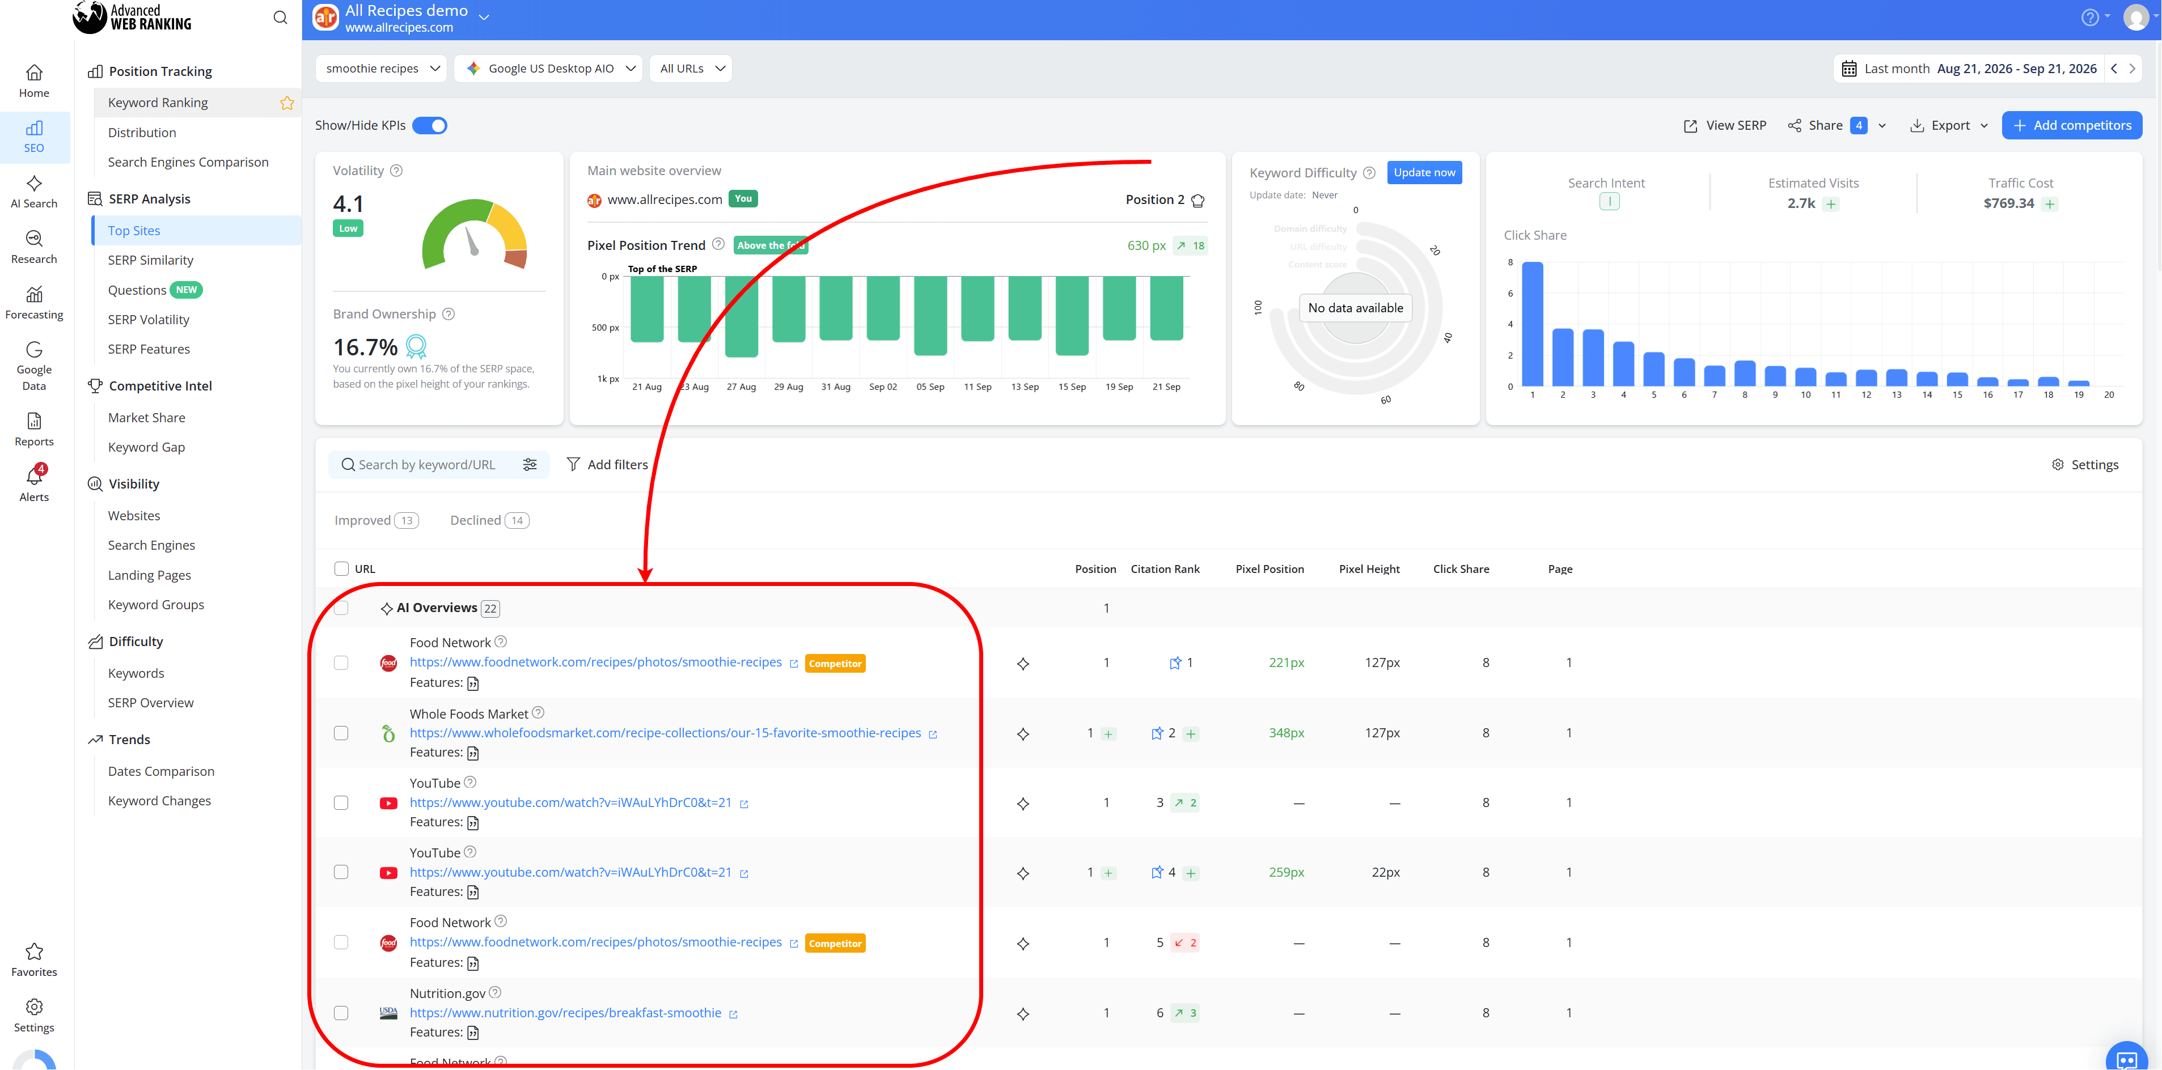2162x1070 pixels.
Task: Open the Questions menu item
Action: tap(137, 290)
